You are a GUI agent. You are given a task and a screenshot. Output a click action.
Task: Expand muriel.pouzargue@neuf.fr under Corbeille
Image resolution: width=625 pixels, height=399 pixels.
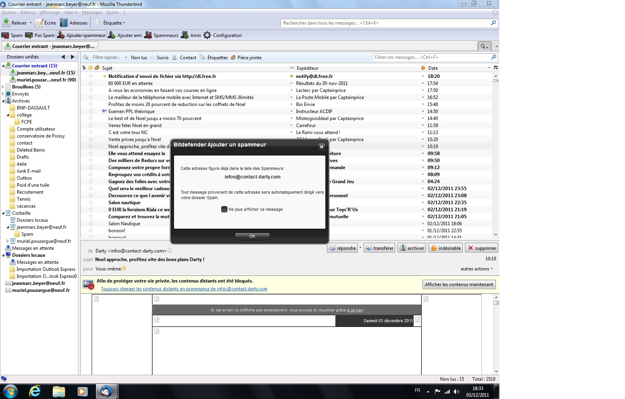coord(8,241)
